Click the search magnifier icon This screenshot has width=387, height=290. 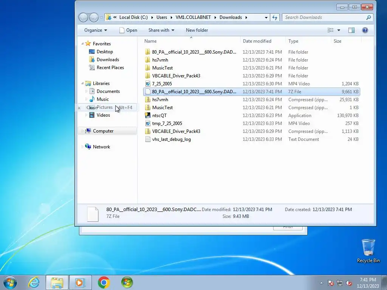coord(368,17)
